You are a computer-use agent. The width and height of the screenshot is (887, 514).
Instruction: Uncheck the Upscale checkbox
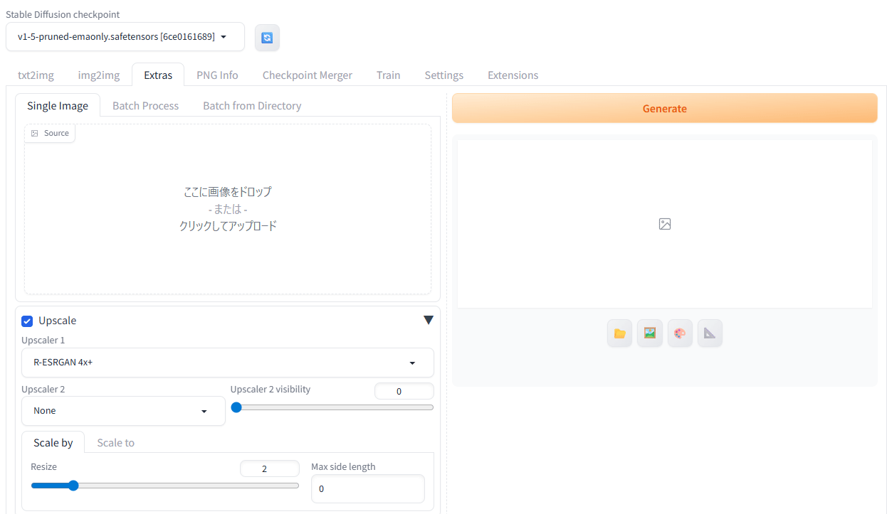click(x=28, y=321)
